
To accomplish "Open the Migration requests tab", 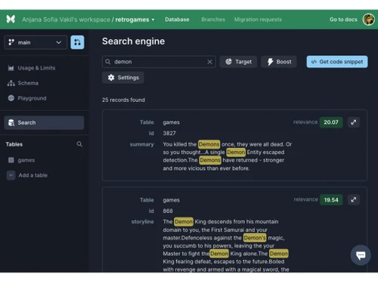I will pyautogui.click(x=258, y=20).
